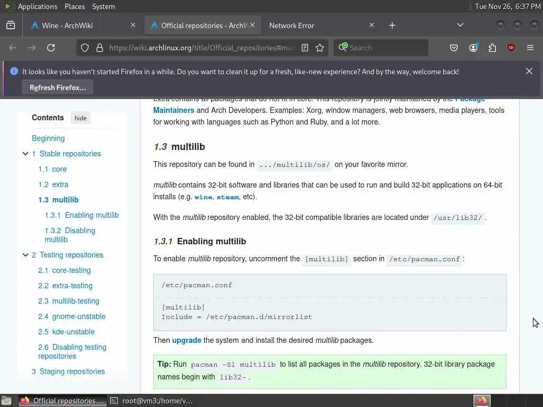543x407 pixels.
Task: Go to 1.2 extra section
Action: pyautogui.click(x=54, y=184)
